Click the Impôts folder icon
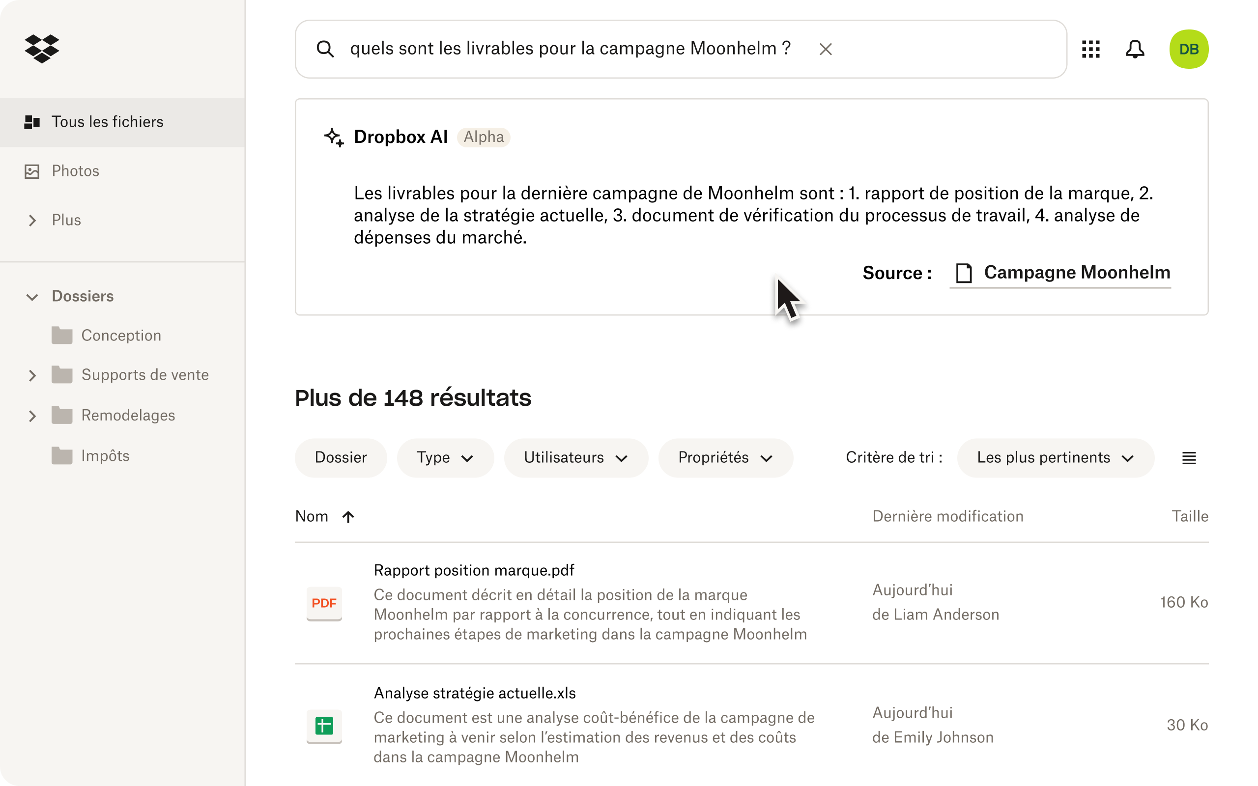This screenshot has width=1258, height=786. pos(62,455)
